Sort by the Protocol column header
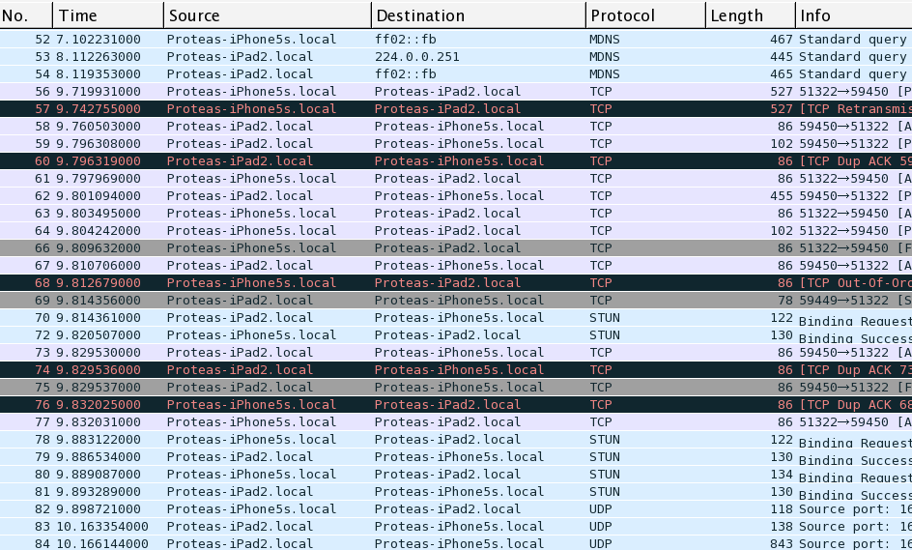Viewport: 912px width, 550px height. (645, 15)
